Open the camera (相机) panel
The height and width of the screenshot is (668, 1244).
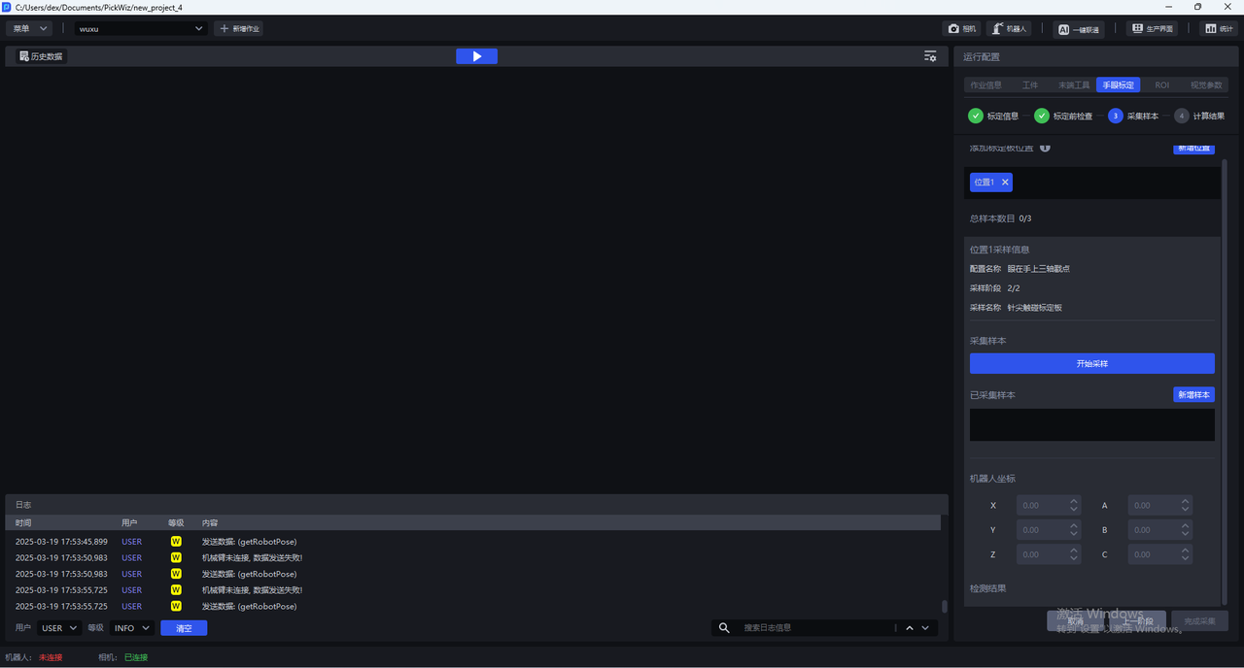click(961, 29)
